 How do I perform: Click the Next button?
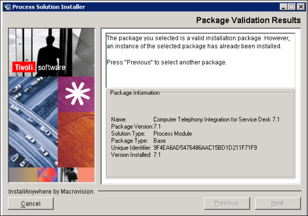coord(278,203)
